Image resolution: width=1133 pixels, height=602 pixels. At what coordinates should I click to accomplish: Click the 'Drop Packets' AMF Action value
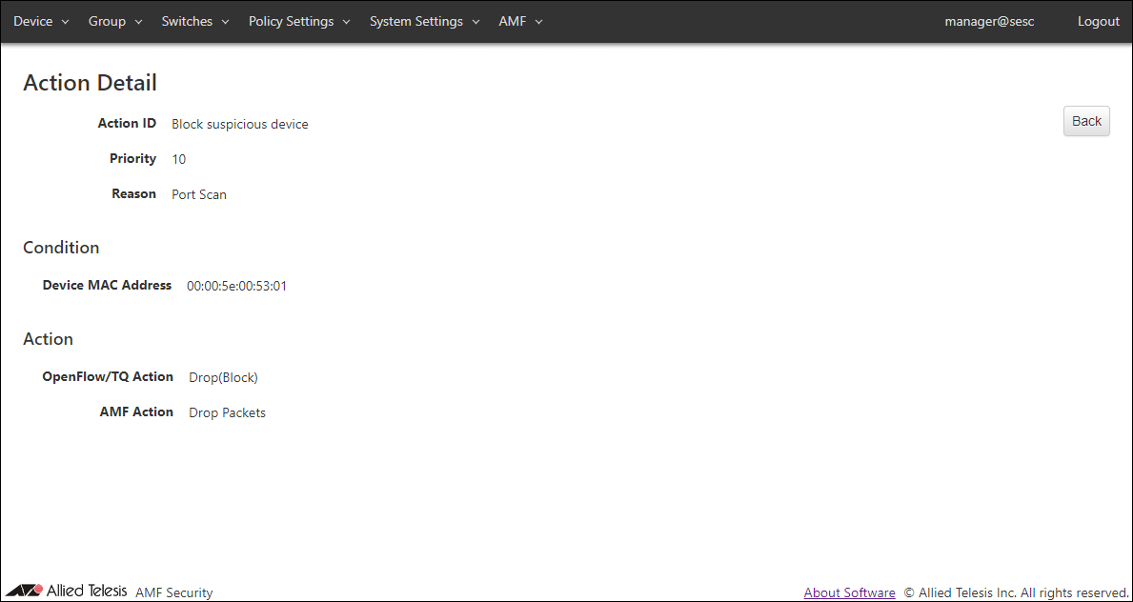227,412
